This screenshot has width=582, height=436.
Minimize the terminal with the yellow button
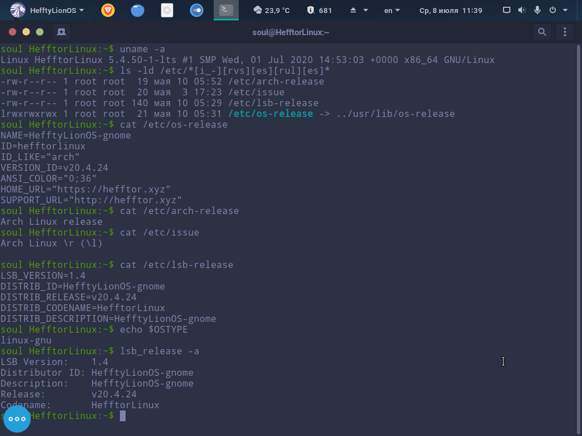(26, 32)
